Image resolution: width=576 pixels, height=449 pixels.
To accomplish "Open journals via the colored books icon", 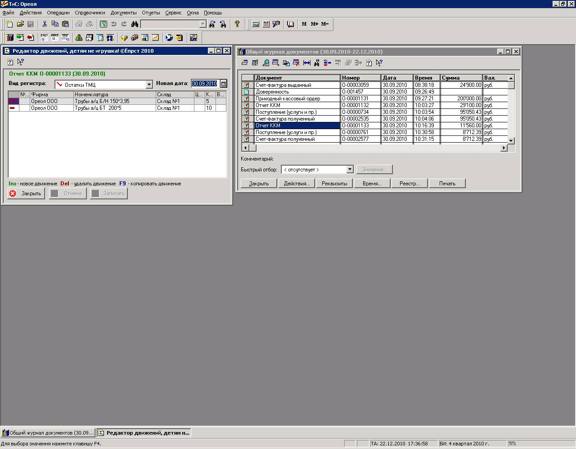I will coord(10,37).
